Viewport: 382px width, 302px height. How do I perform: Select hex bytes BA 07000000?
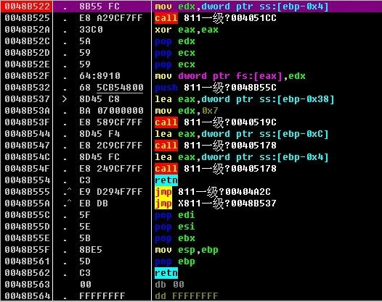[x=111, y=111]
